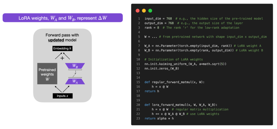The width and height of the screenshot is (277, 129).
Task: Click line number 1 in code gutter
Action: (139, 19)
